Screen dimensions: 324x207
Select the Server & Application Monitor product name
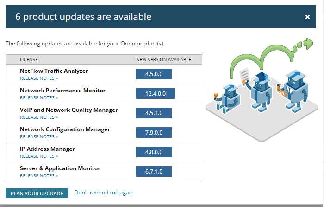pos(60,168)
